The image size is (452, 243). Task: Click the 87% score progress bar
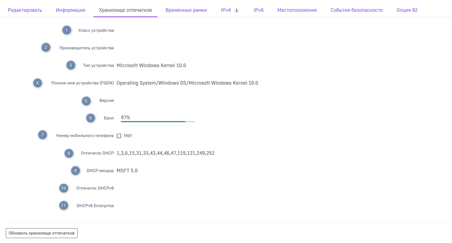[x=158, y=121]
